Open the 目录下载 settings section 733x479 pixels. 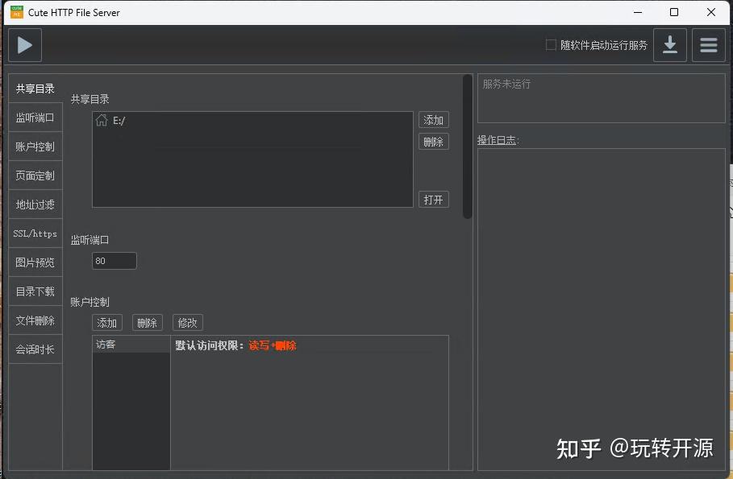tap(35, 291)
